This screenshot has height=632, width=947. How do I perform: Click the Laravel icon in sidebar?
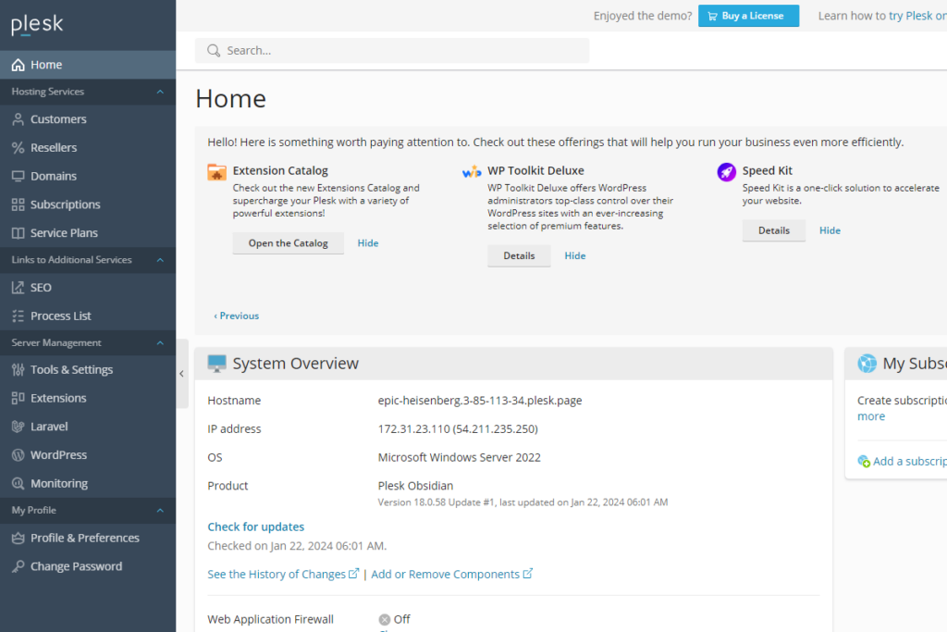coord(18,427)
